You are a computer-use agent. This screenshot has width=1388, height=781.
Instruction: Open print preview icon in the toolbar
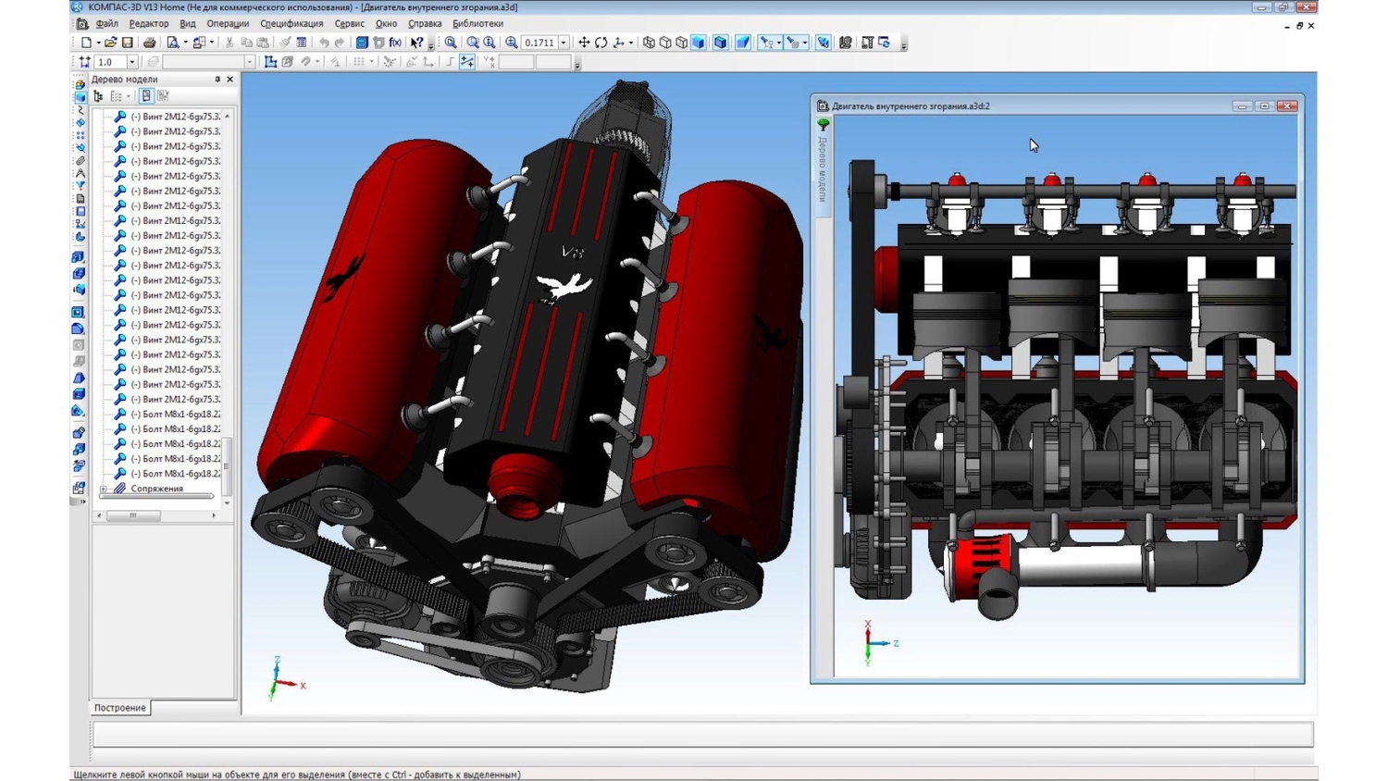click(173, 43)
